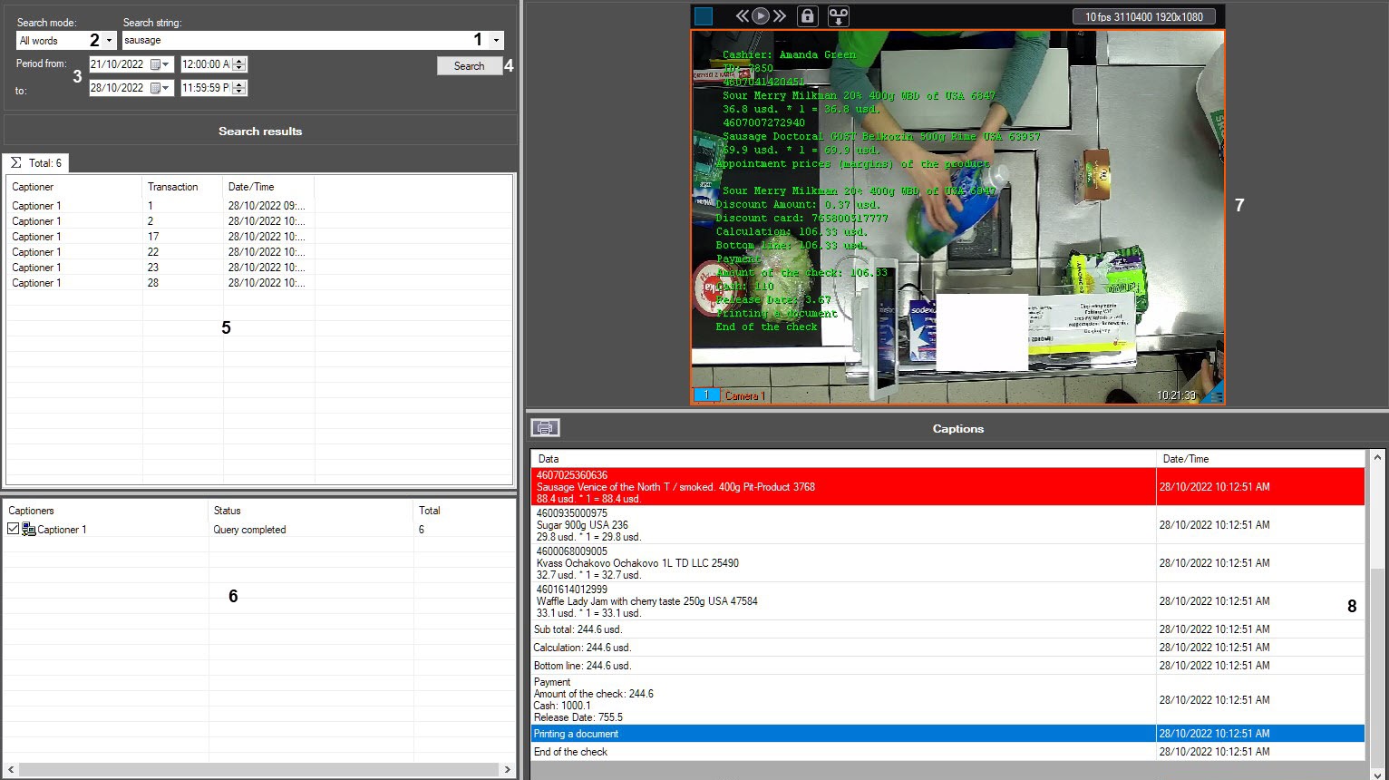This screenshot has height=780, width=1389.
Task: Select the End of the check row
Action: coord(947,752)
